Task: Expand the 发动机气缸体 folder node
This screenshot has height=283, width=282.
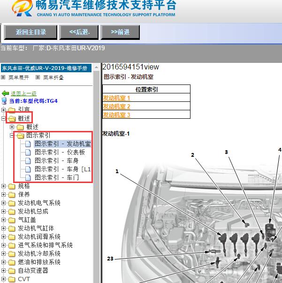Action: point(3,228)
